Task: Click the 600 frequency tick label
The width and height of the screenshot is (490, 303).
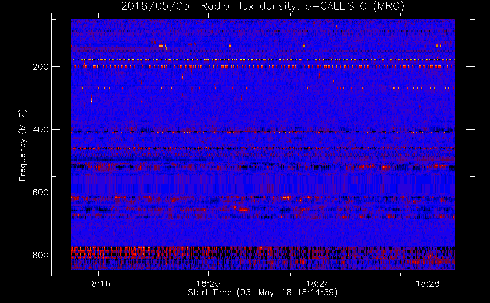Action: coord(41,192)
